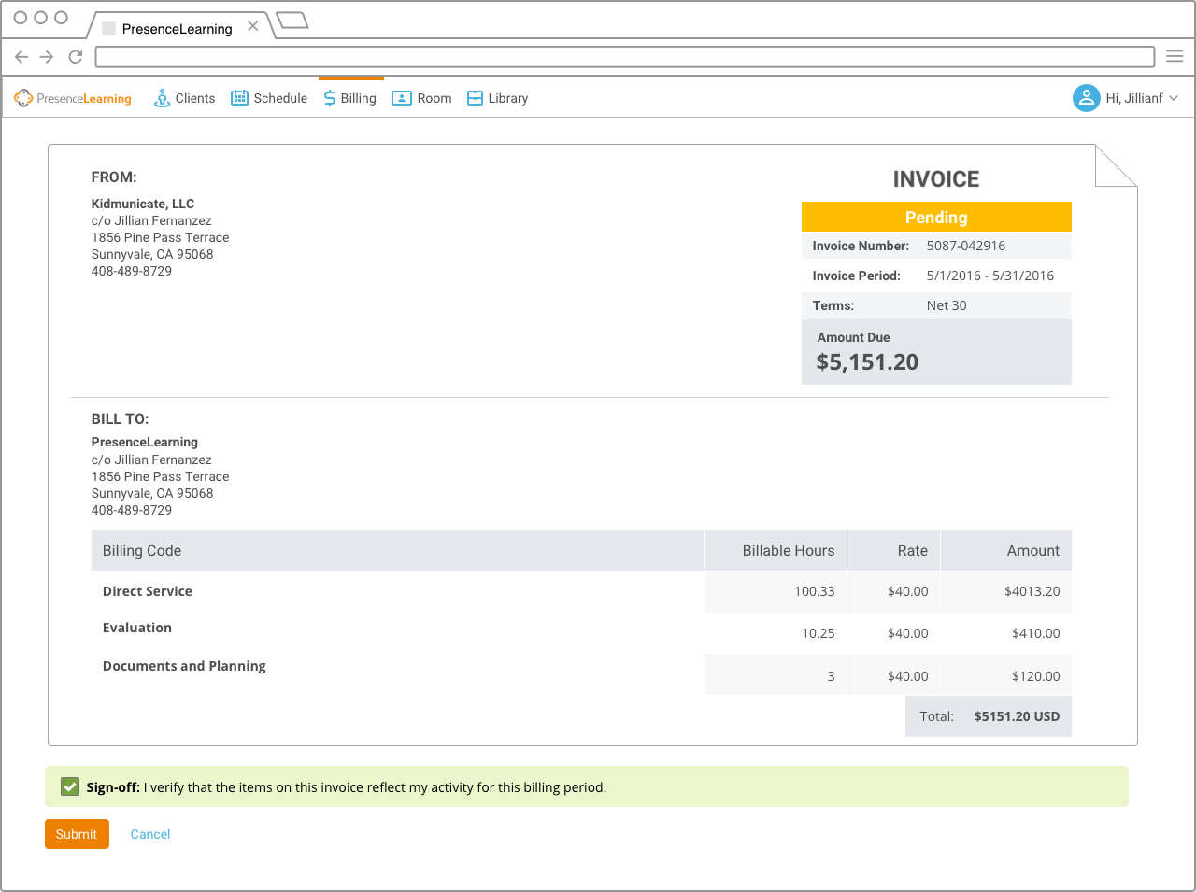Click the Room screen icon
The image size is (1196, 892).
tap(402, 98)
